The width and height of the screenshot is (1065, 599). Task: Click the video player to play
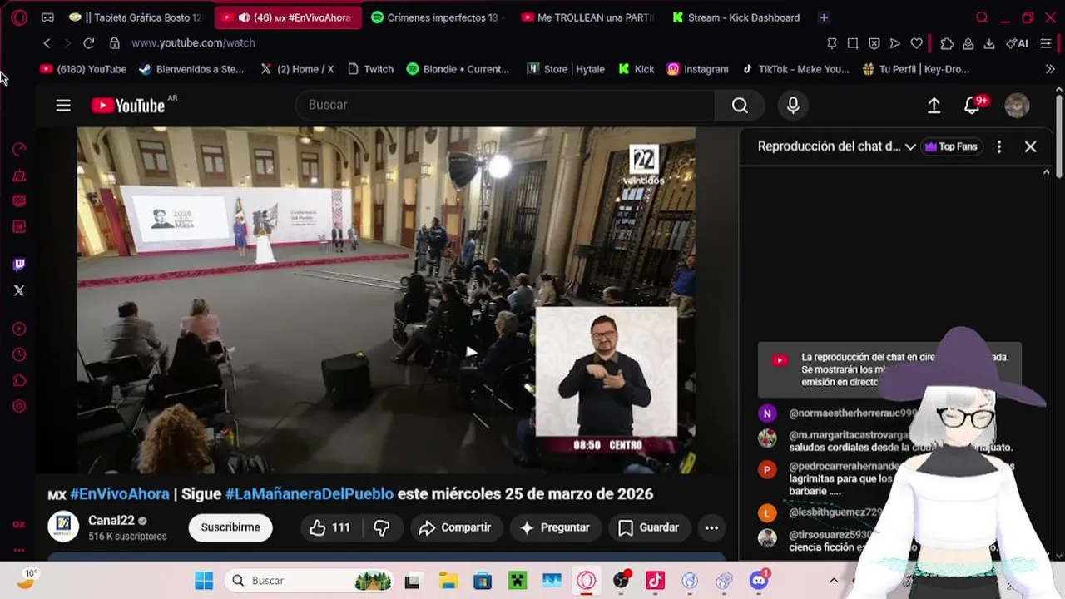(387, 299)
